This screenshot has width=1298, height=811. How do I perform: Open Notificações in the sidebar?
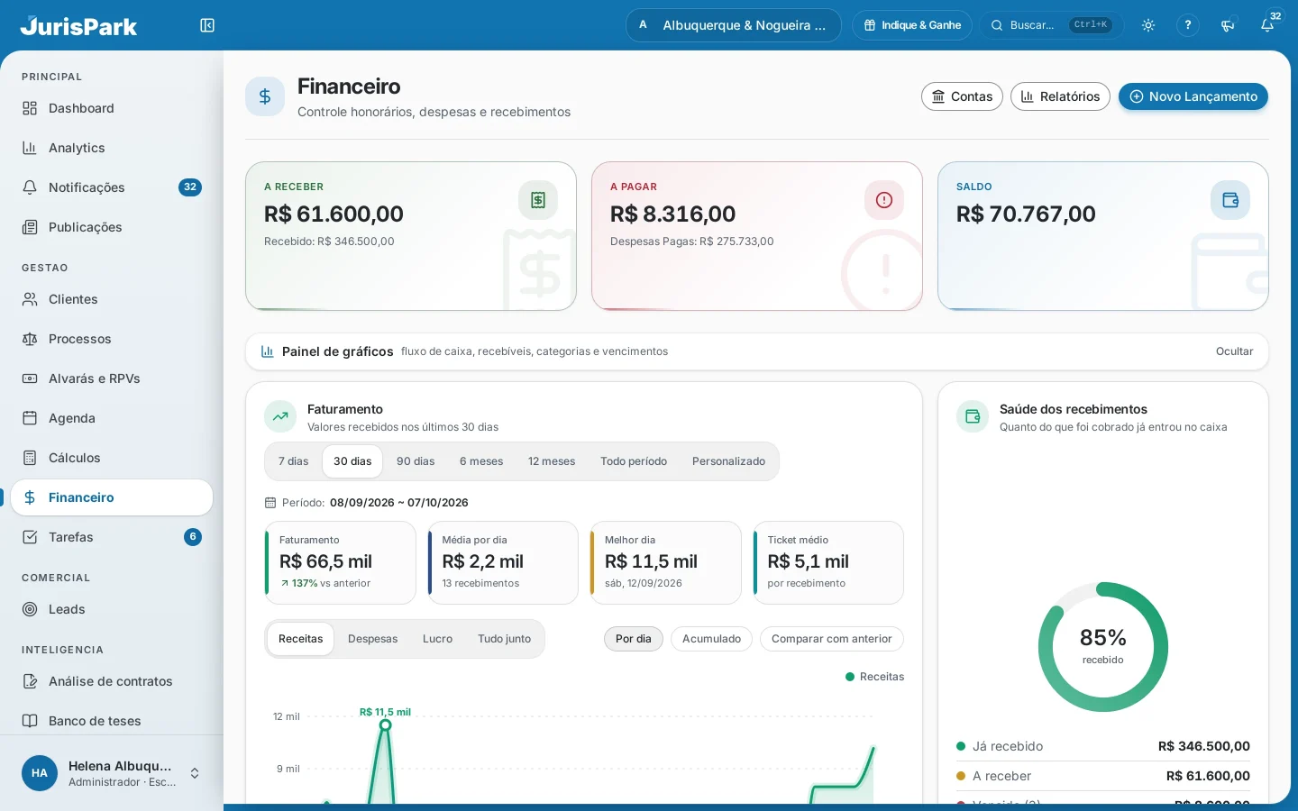[x=112, y=187]
